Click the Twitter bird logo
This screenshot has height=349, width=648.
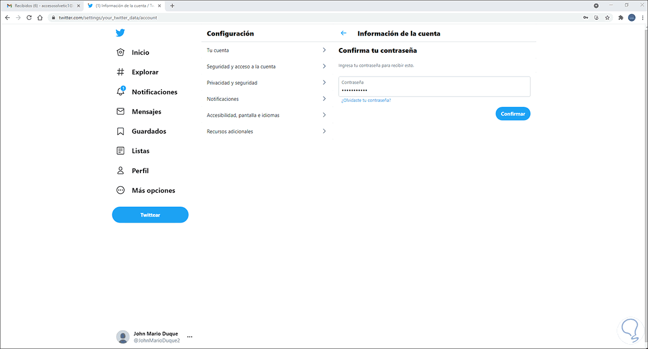pyautogui.click(x=120, y=33)
